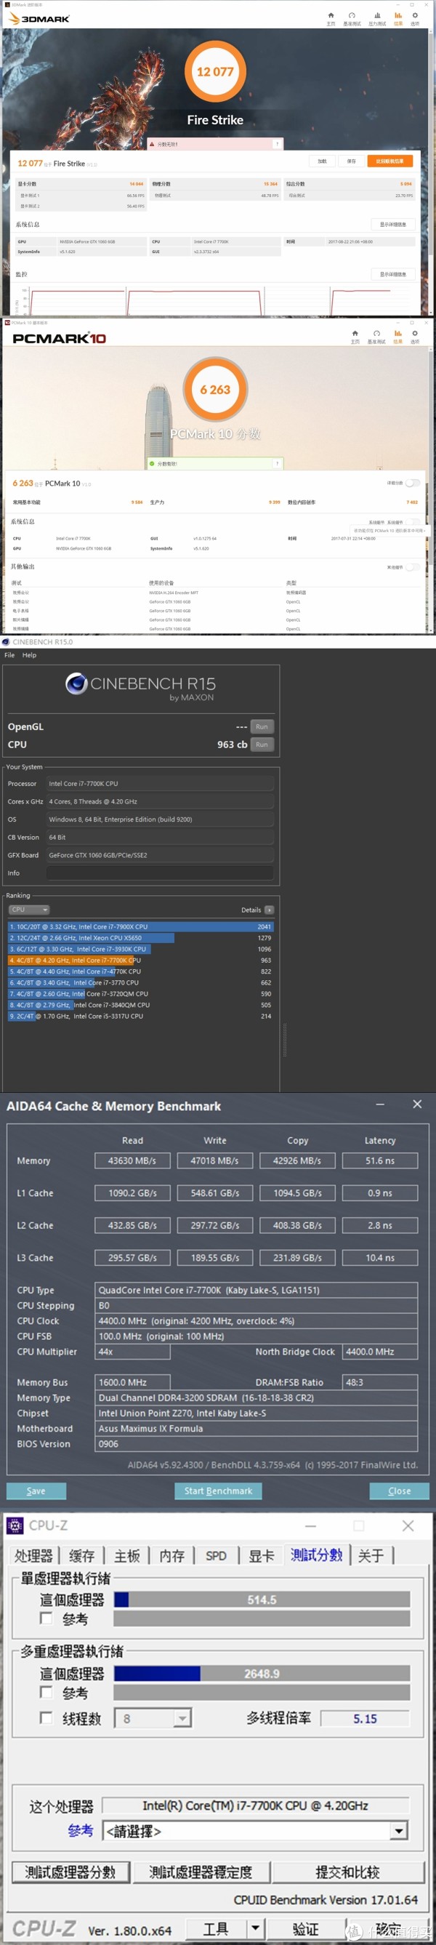Open the Home icon in 3DMark

tap(331, 15)
